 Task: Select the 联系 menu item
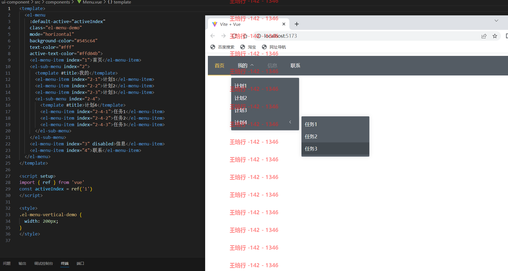pyautogui.click(x=295, y=66)
